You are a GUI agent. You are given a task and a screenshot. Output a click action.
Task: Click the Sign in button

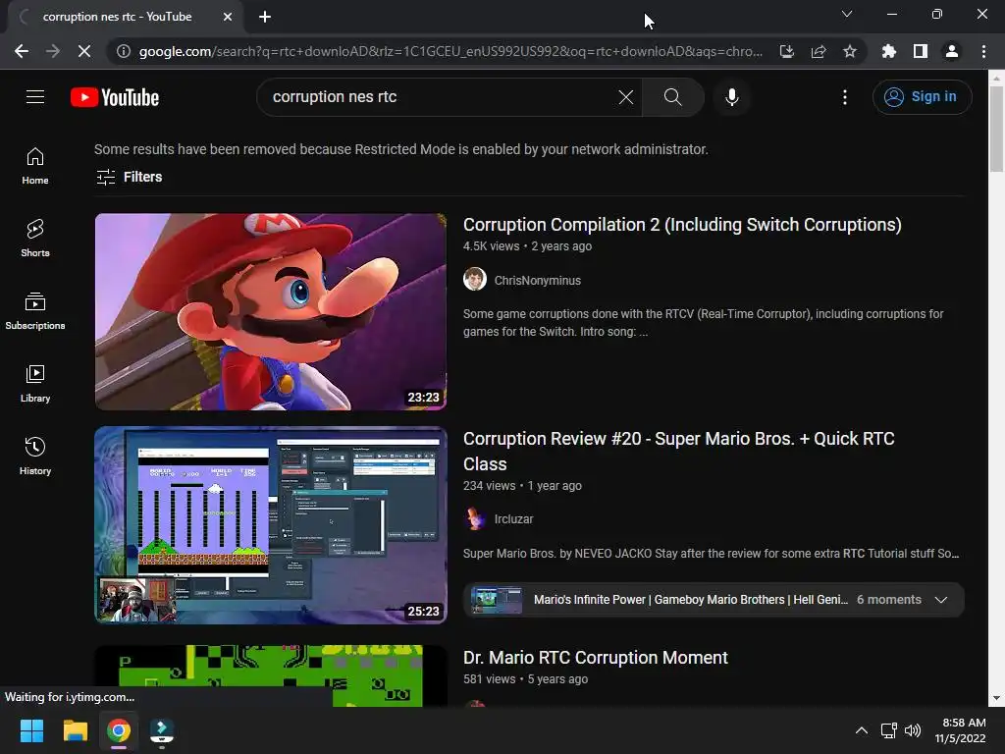(x=922, y=97)
